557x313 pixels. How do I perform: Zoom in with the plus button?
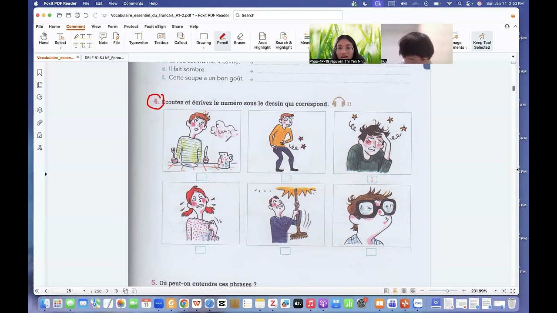click(464, 291)
